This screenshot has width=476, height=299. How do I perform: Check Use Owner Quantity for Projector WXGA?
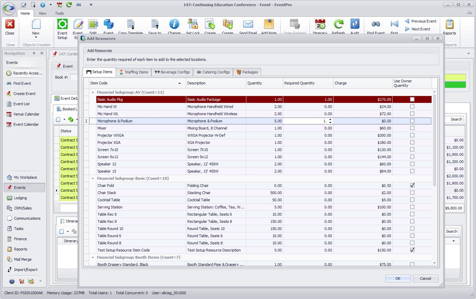click(x=412, y=135)
